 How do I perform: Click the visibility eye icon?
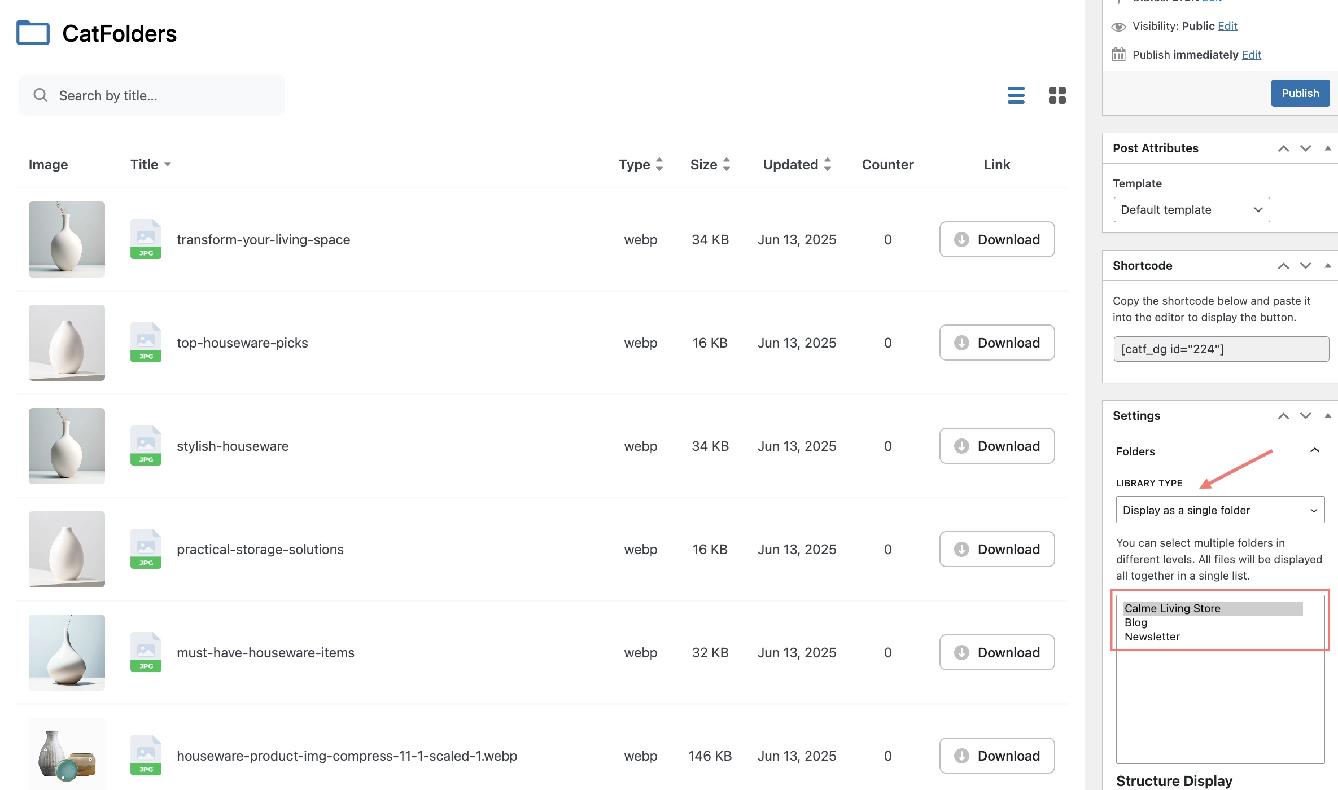coord(1118,27)
